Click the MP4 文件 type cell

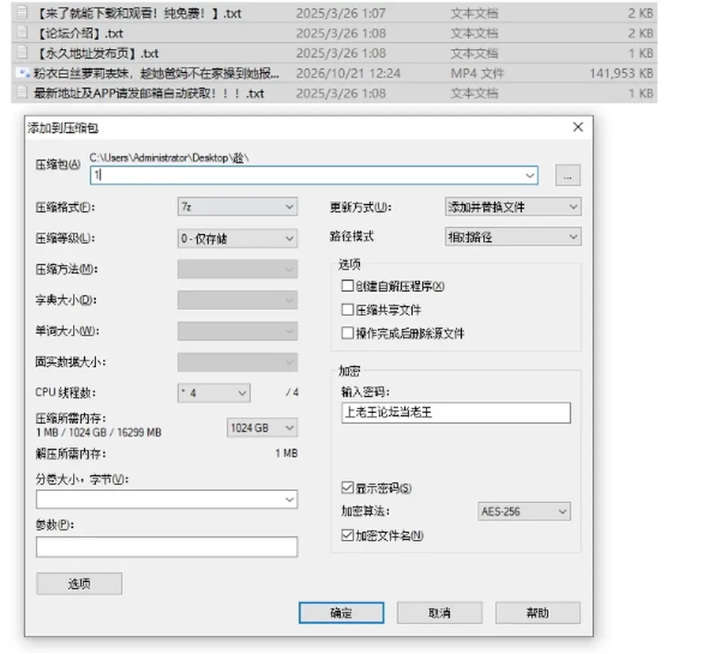point(478,73)
